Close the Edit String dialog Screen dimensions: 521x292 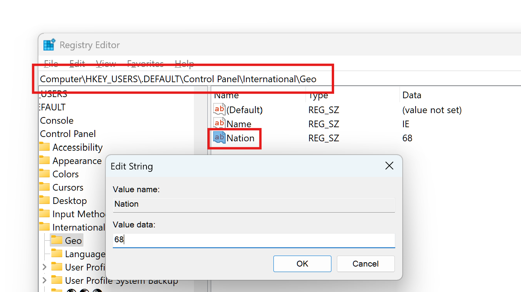[x=389, y=166]
